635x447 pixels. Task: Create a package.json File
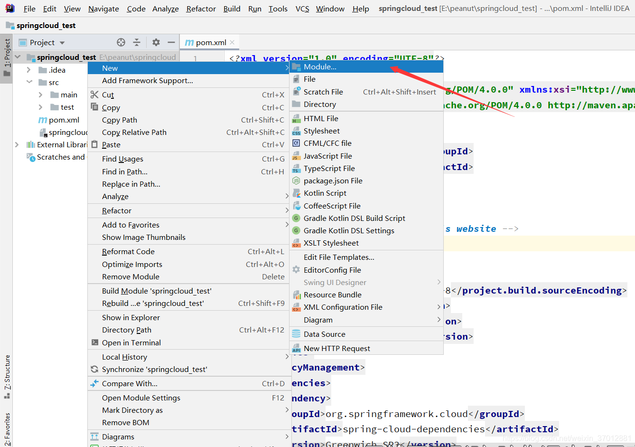click(x=366, y=181)
